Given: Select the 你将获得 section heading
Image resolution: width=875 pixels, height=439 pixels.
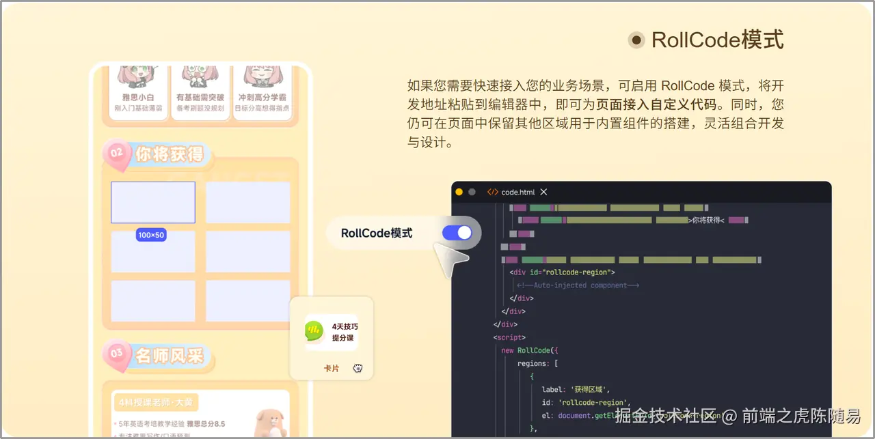Looking at the screenshot, I should pos(170,154).
